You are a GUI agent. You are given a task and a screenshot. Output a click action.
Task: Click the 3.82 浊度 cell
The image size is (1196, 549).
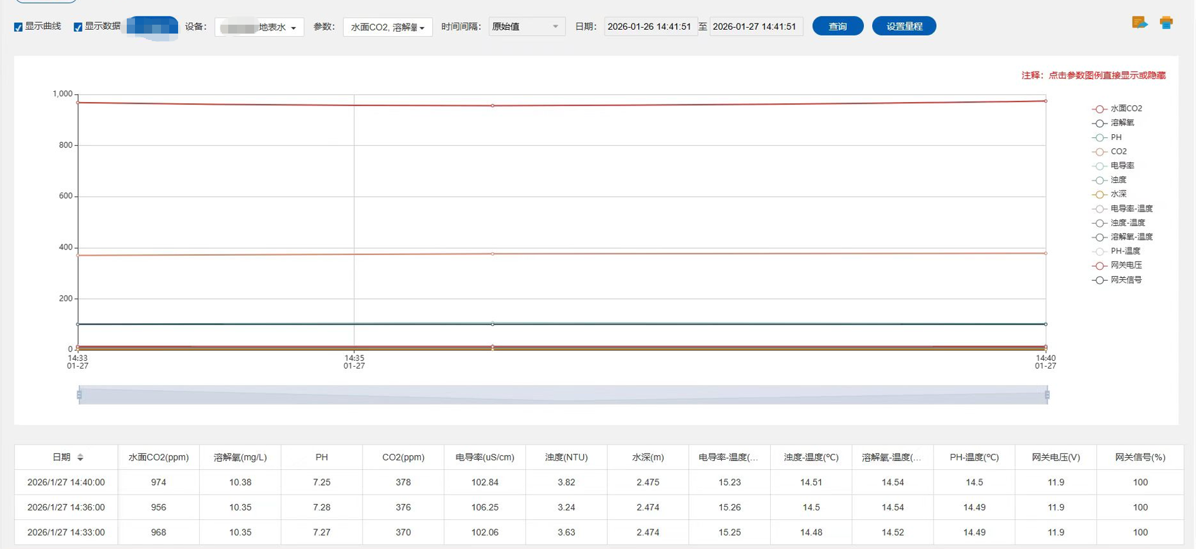pos(567,483)
